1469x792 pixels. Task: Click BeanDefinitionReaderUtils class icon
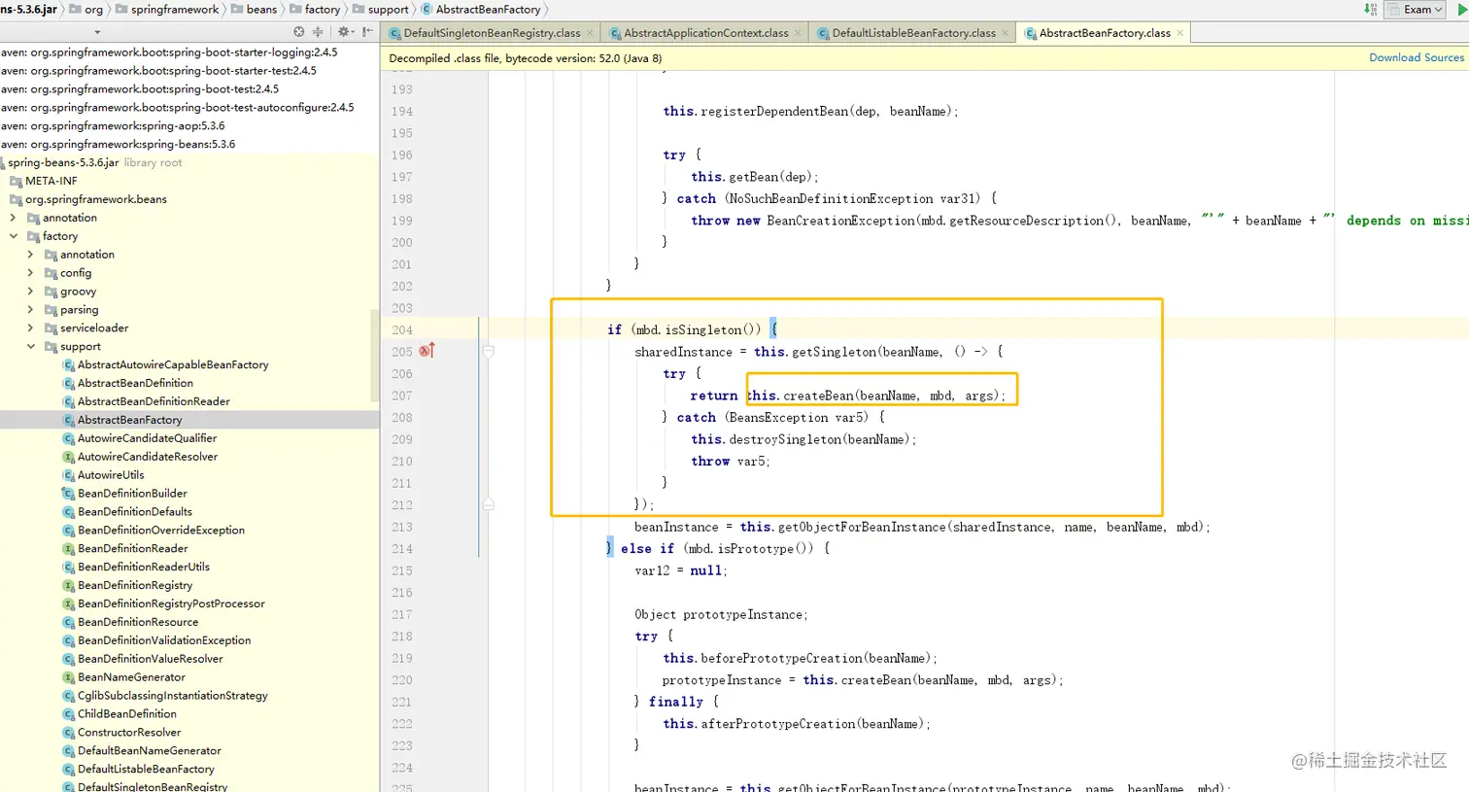(x=69, y=568)
